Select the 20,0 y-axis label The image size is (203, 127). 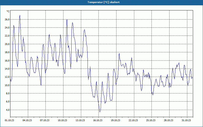[7, 44]
